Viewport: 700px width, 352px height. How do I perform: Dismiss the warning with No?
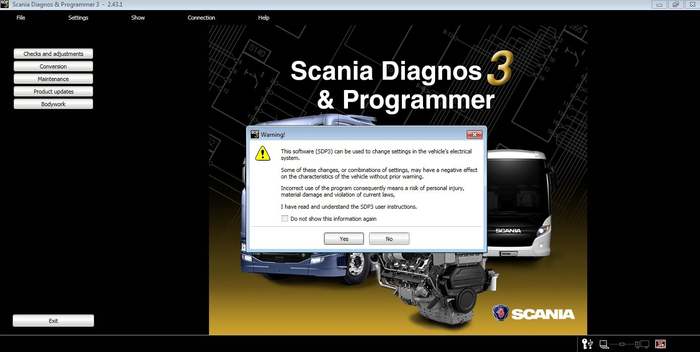point(389,238)
